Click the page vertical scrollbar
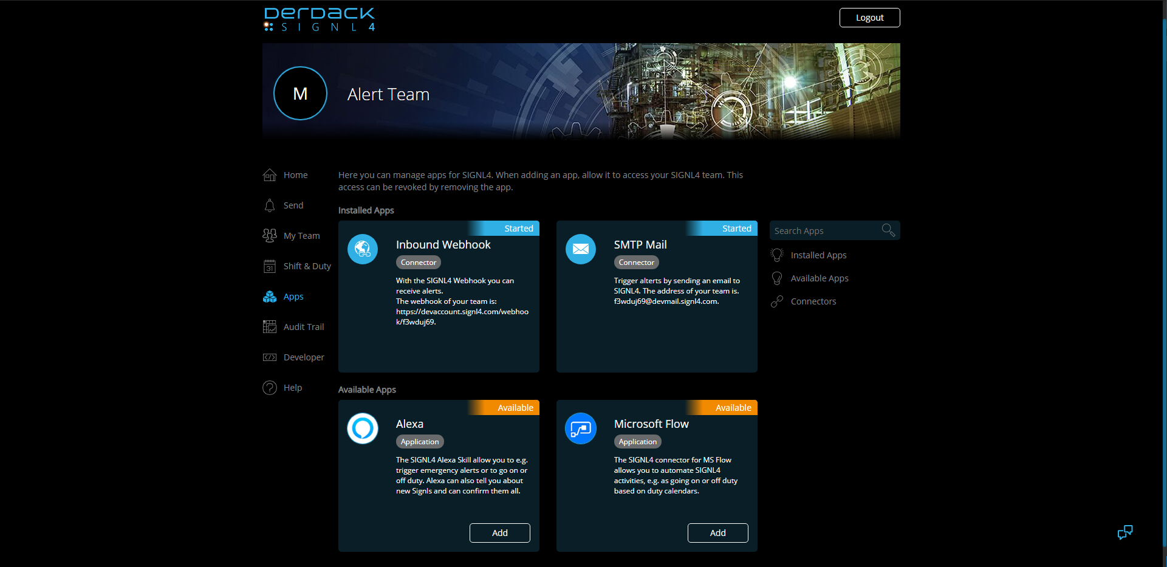The image size is (1167, 567). (x=1164, y=283)
